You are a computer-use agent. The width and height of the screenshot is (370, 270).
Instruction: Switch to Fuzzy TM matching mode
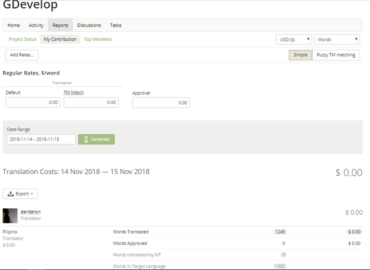[336, 55]
